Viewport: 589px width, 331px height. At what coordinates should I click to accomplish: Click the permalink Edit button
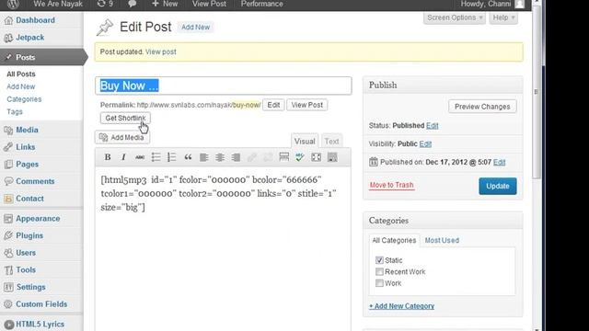pyautogui.click(x=273, y=105)
